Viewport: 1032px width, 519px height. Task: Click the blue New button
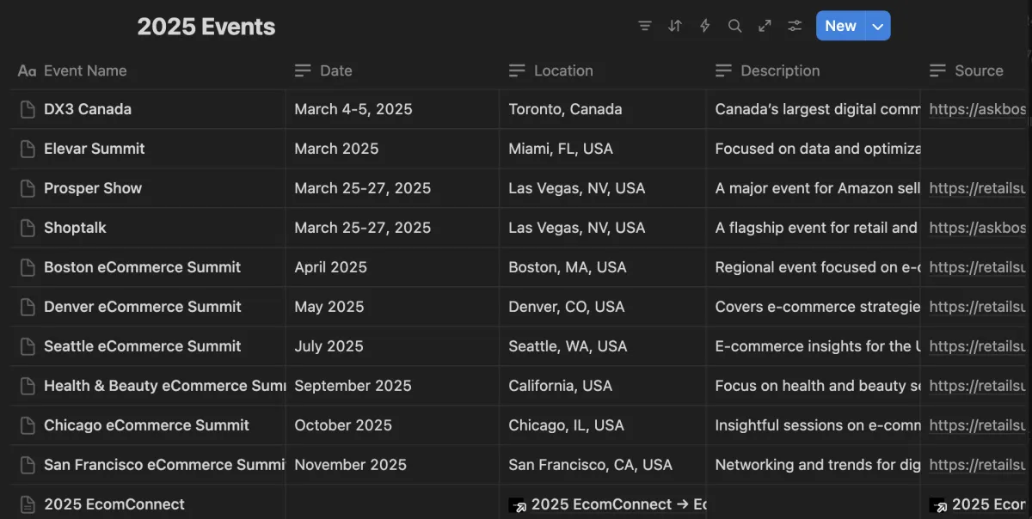click(839, 26)
